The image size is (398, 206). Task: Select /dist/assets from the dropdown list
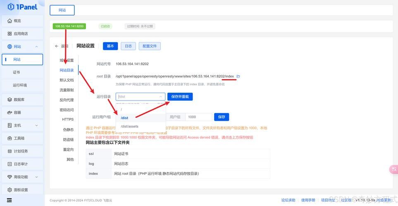click(130, 126)
